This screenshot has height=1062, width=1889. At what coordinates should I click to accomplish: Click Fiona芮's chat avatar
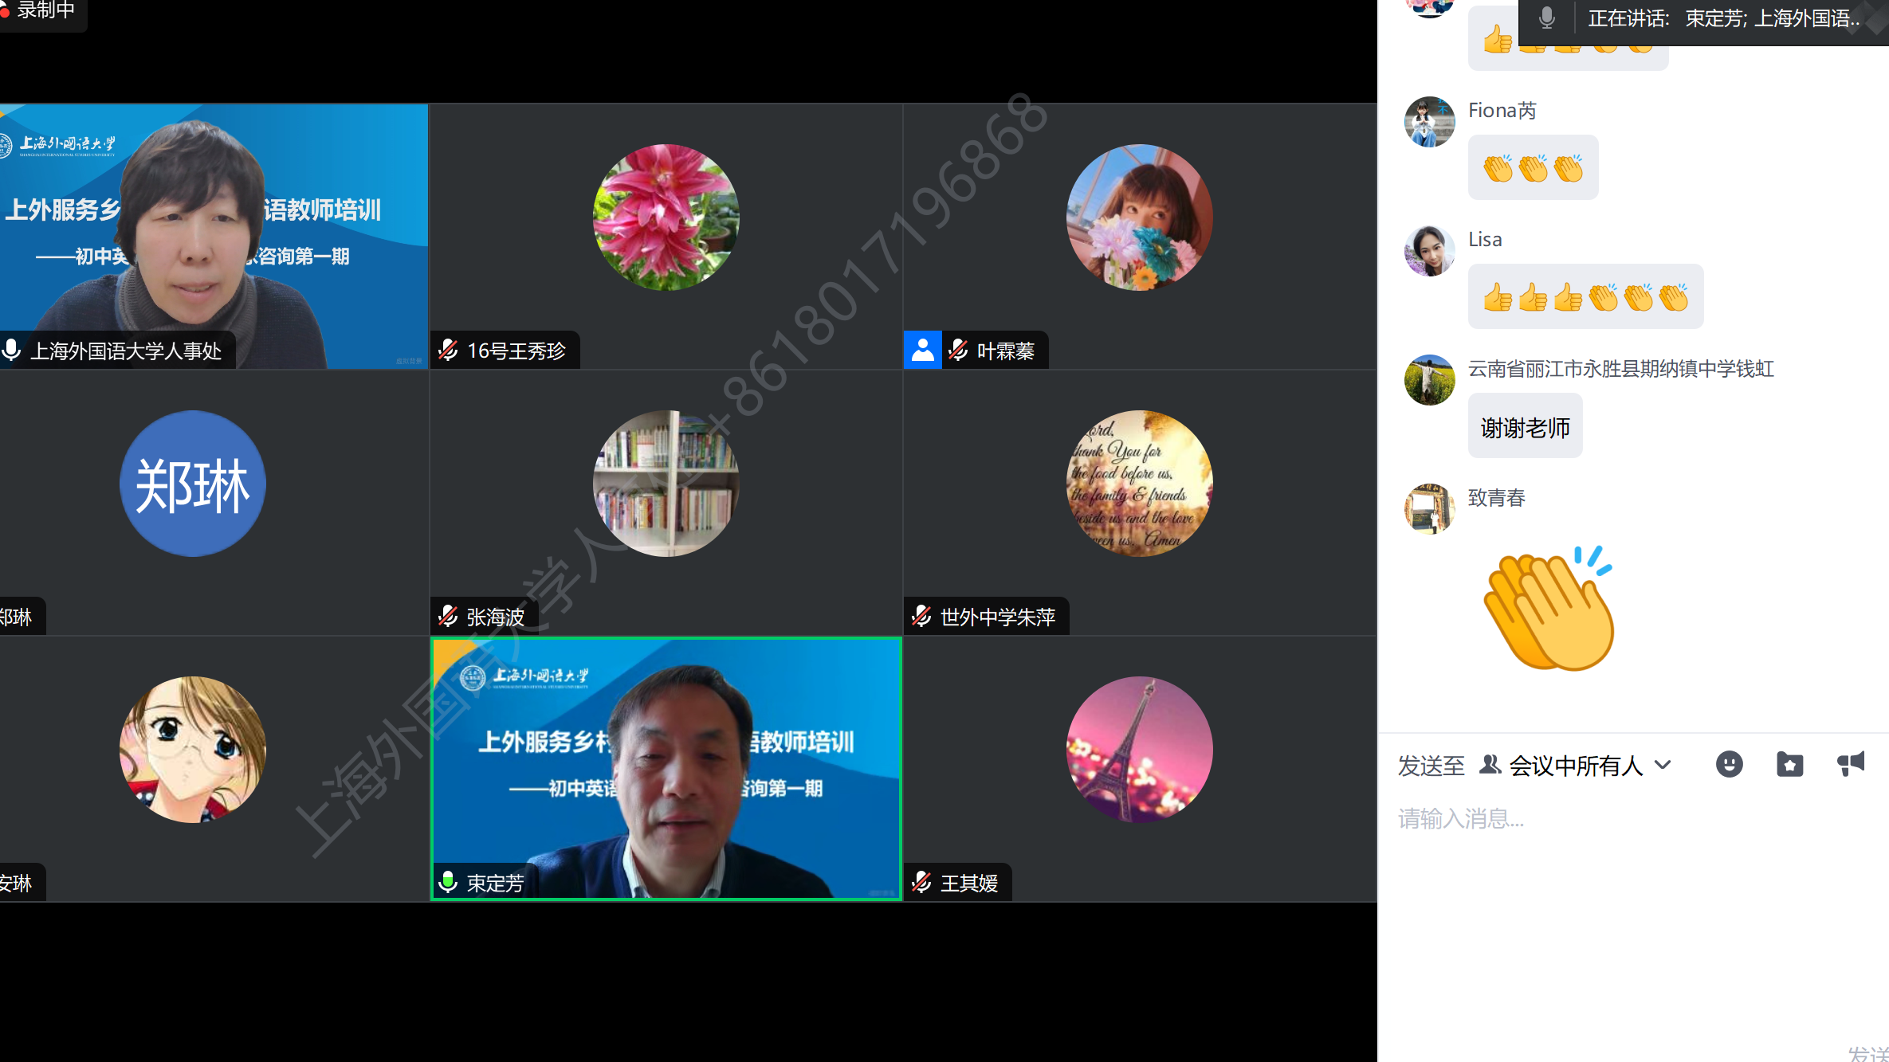[x=1429, y=122]
